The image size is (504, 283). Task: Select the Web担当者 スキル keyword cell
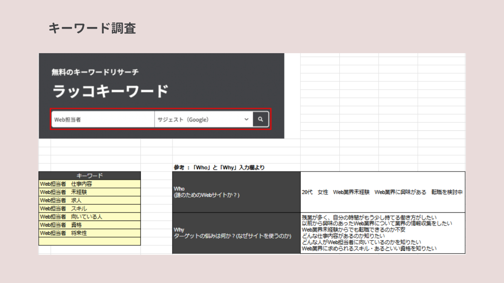pos(90,209)
